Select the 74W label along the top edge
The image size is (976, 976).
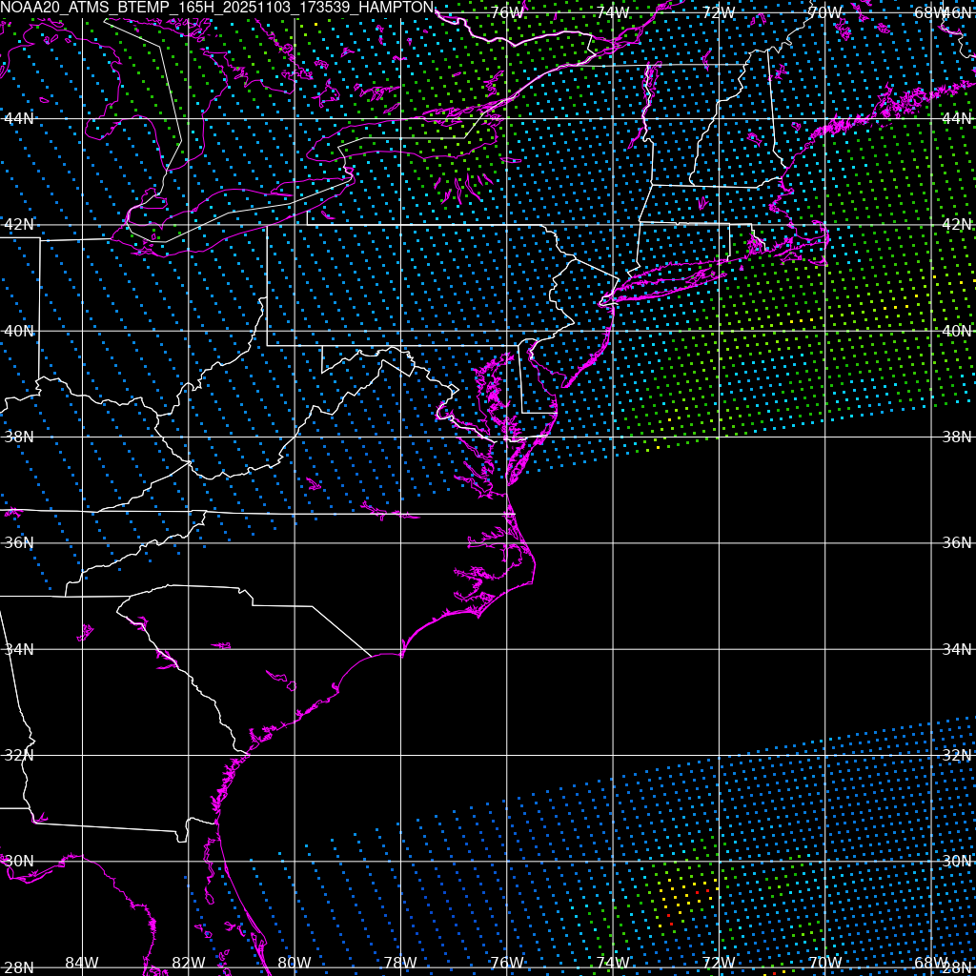click(612, 12)
